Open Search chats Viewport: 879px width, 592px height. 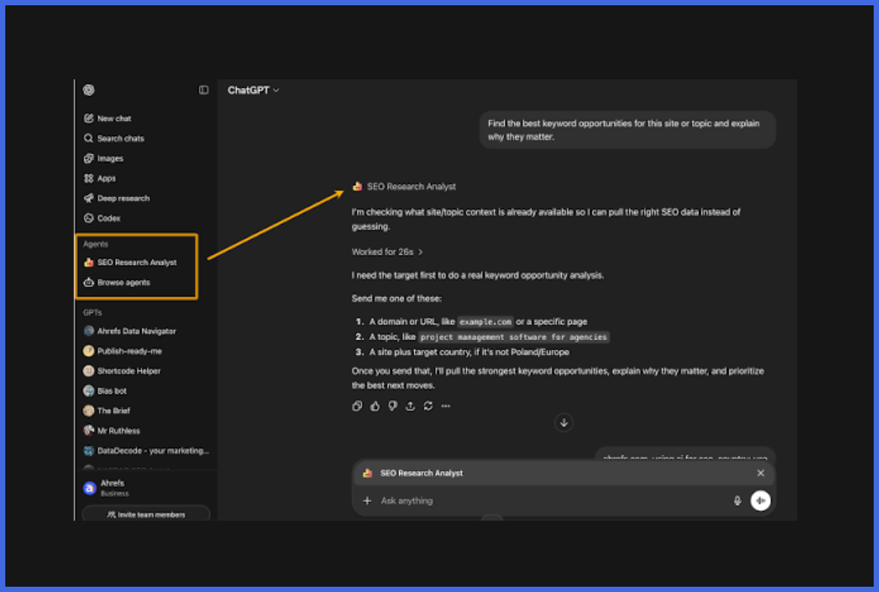(x=114, y=138)
